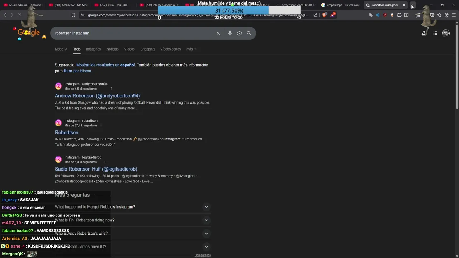This screenshot has height=258, width=459.
Task: Open options for andyrobertson94 result
Action: pos(111,89)
